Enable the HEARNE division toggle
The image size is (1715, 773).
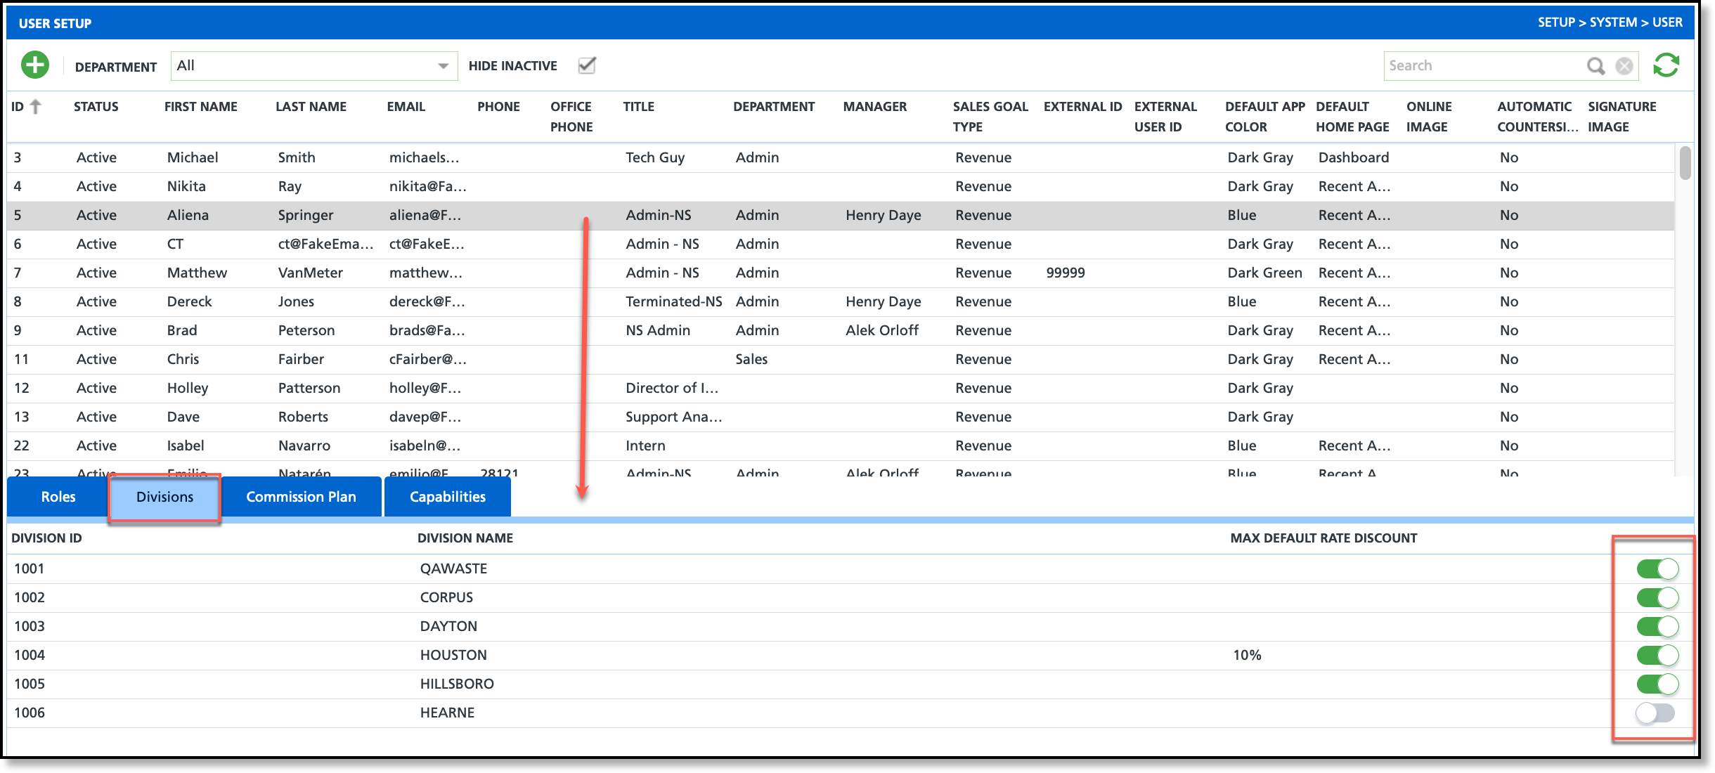point(1655,713)
